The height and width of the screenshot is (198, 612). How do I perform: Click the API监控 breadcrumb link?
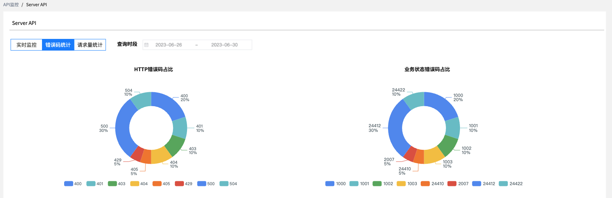pyautogui.click(x=11, y=5)
